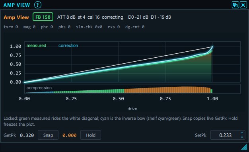Click the orange section of the compression bars
Viewport: 249px width, 152px height.
(x=167, y=90)
